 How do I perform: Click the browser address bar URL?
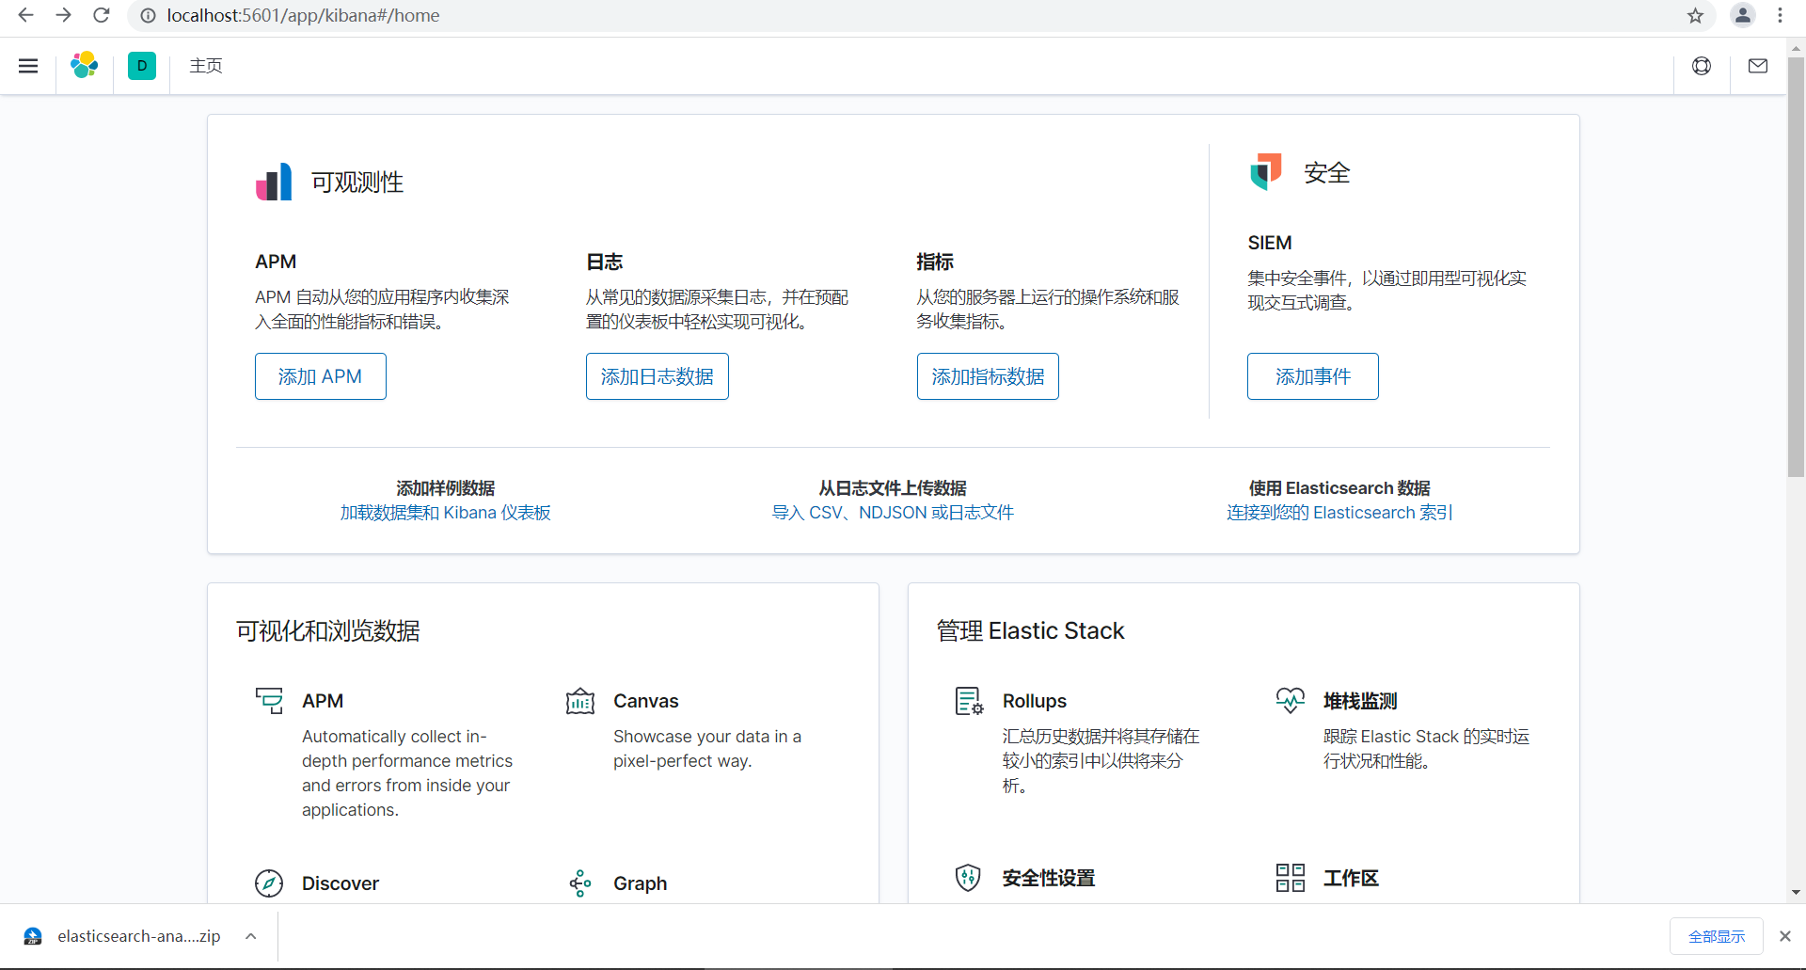tap(303, 15)
